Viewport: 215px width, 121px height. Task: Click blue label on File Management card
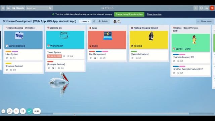tap(99, 51)
